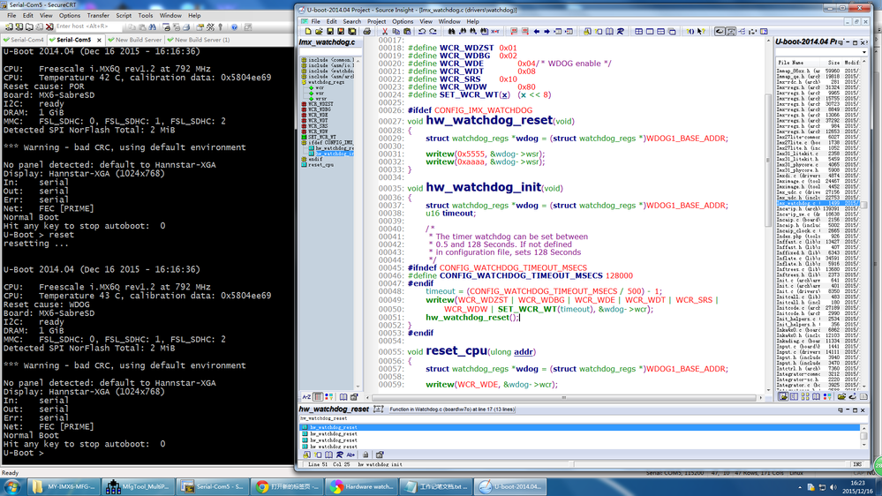
Task: Open the project window dropdown arrow
Action: (x=864, y=52)
